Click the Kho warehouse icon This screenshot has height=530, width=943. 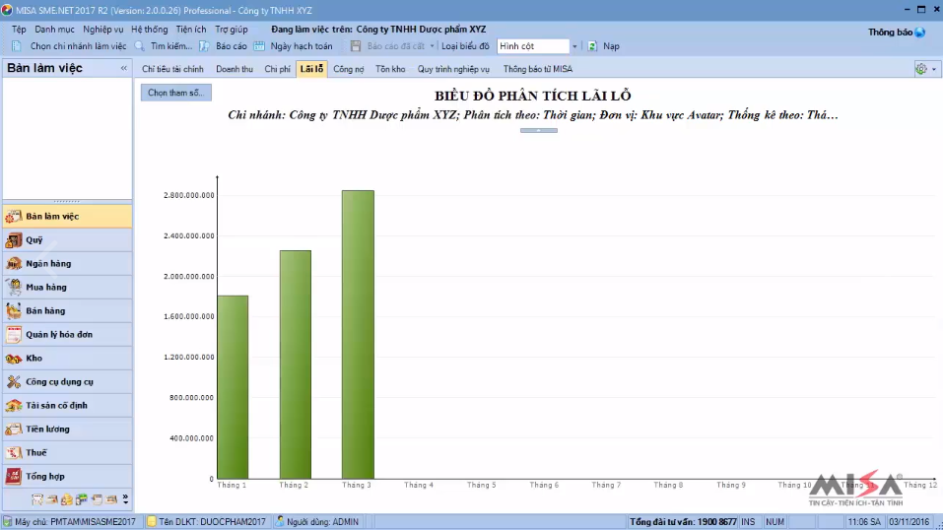pyautogui.click(x=13, y=358)
